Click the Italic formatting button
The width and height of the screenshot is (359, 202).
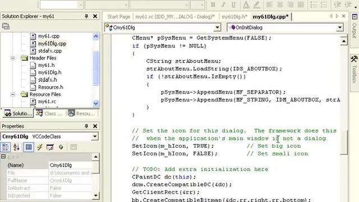[223, 4]
